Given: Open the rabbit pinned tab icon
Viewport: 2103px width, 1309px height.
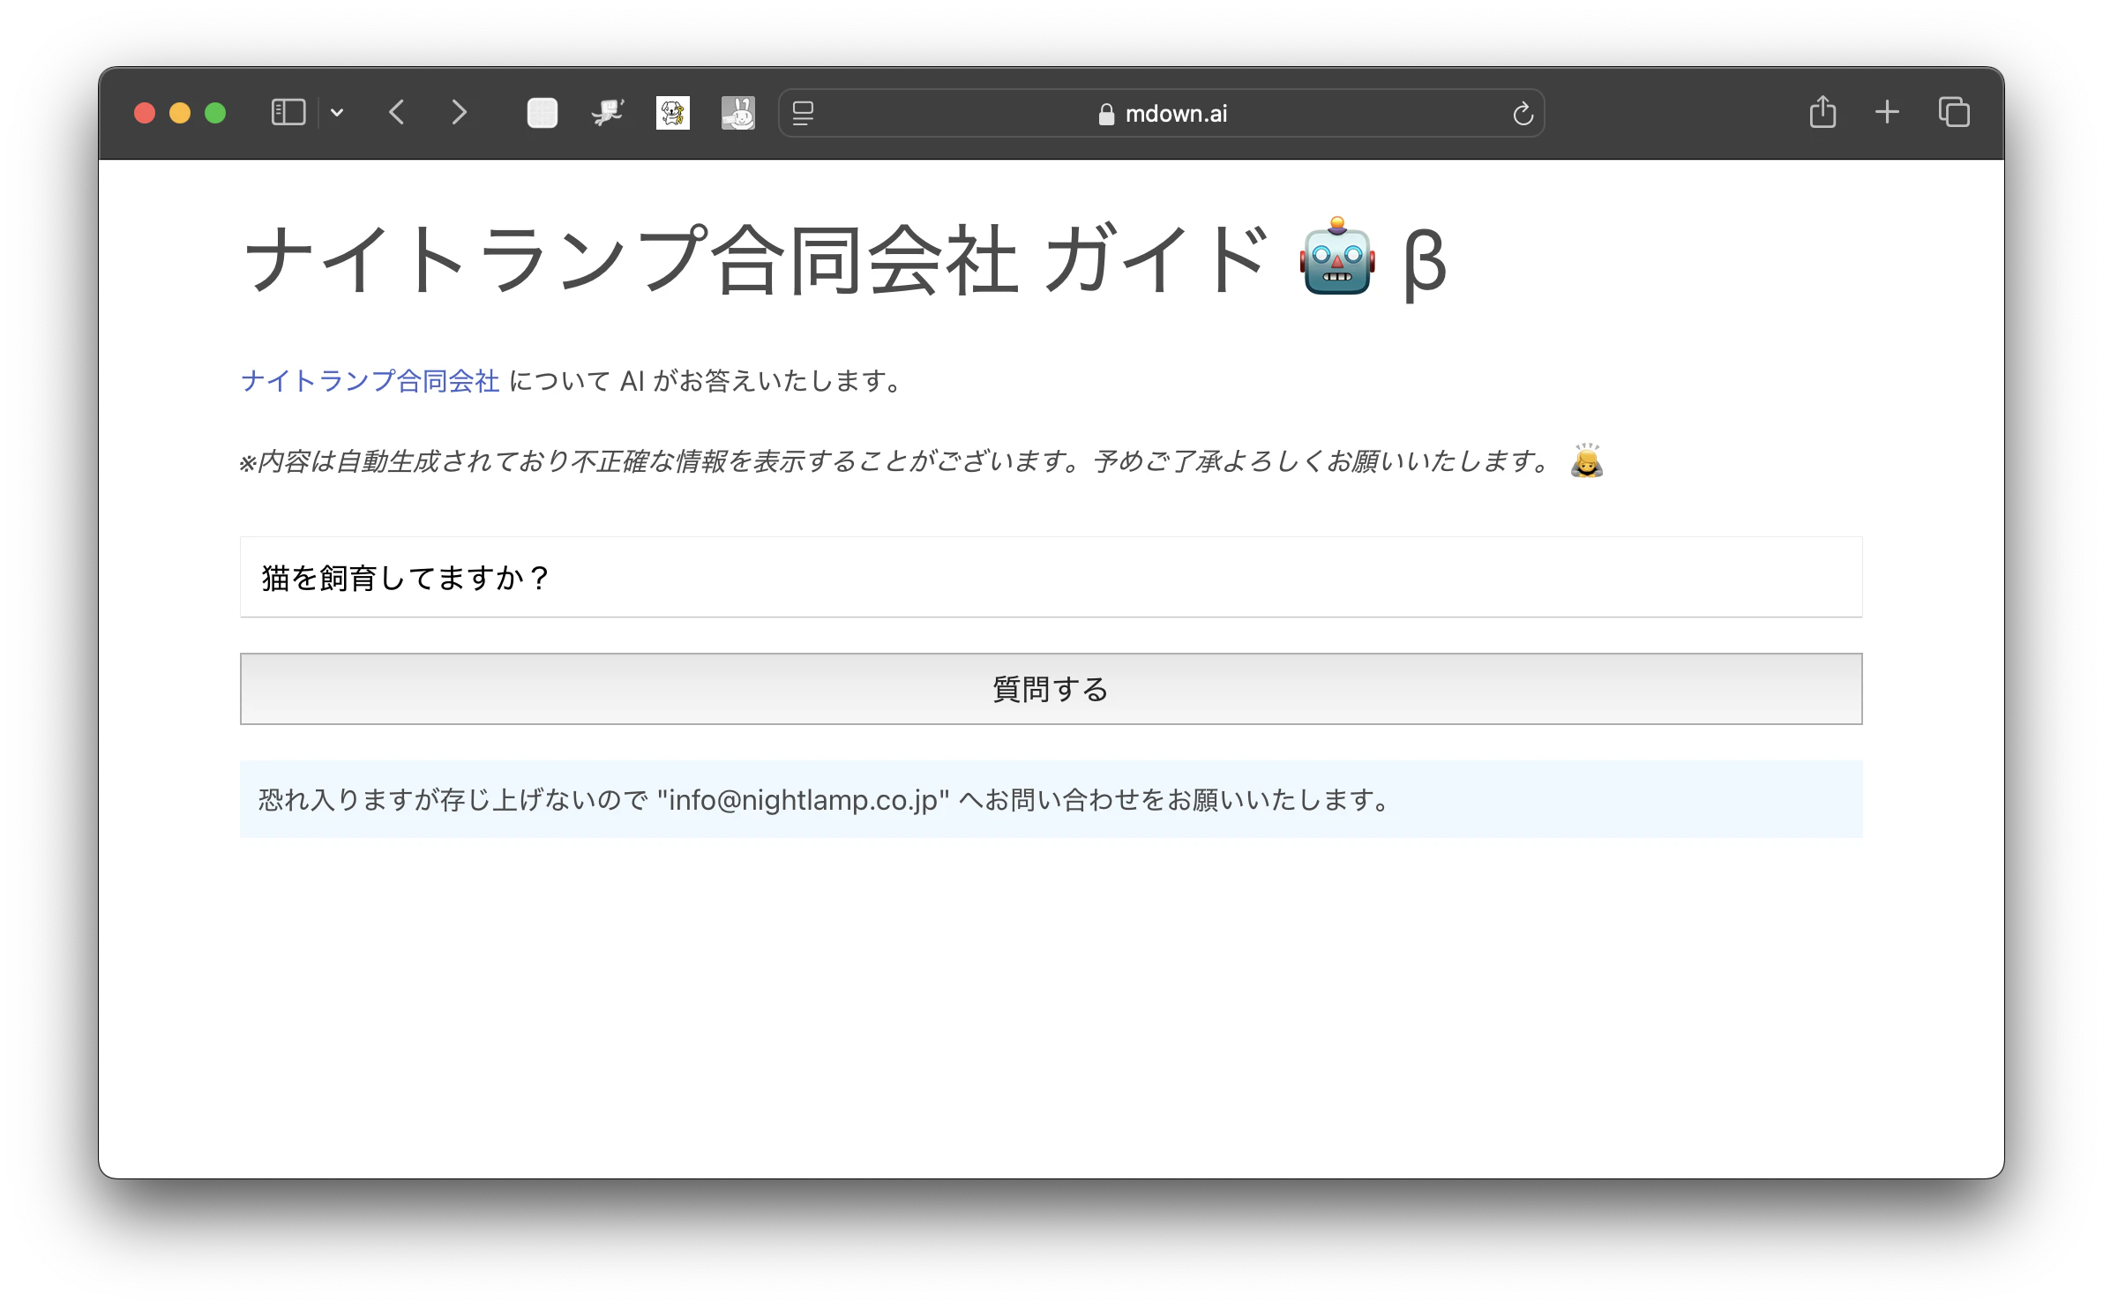Looking at the screenshot, I should [x=737, y=113].
